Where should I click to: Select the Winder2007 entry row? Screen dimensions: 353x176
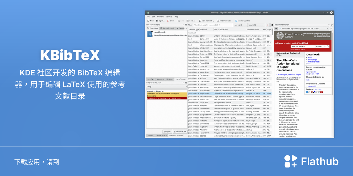(229, 48)
